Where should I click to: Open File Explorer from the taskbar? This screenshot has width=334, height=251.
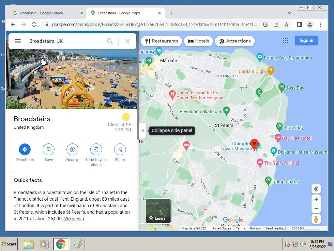click(x=28, y=244)
